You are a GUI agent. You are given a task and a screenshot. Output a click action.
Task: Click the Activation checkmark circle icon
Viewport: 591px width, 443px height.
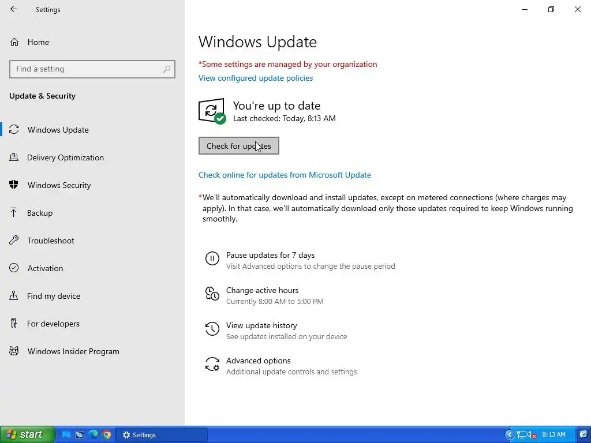[14, 268]
